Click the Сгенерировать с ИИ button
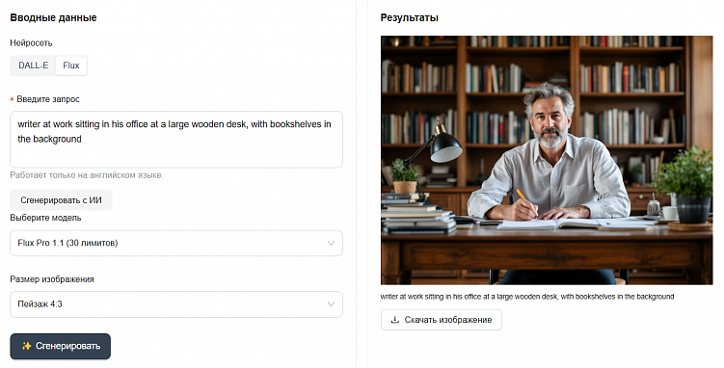Viewport: 724px width, 368px height. [x=61, y=200]
